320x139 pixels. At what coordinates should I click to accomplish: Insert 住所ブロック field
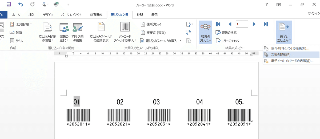pos(151,24)
